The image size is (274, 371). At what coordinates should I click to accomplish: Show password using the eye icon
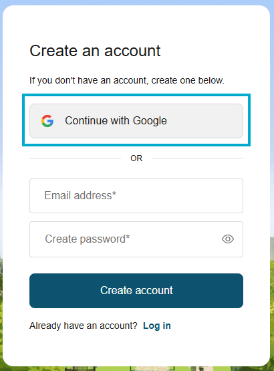[x=228, y=239]
